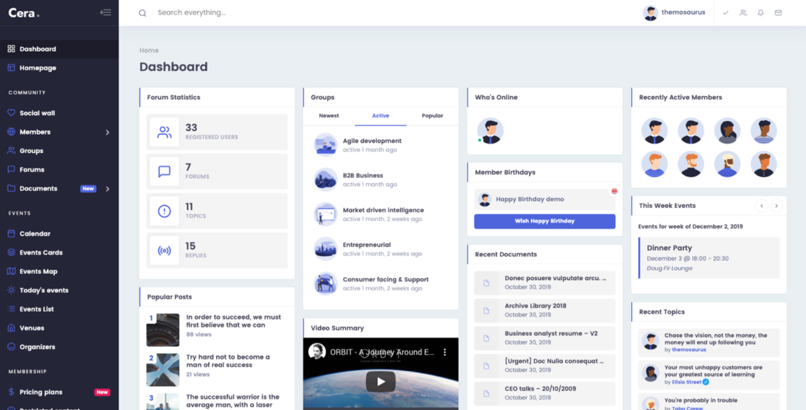Open the Agile development group link
806x410 pixels.
point(372,141)
